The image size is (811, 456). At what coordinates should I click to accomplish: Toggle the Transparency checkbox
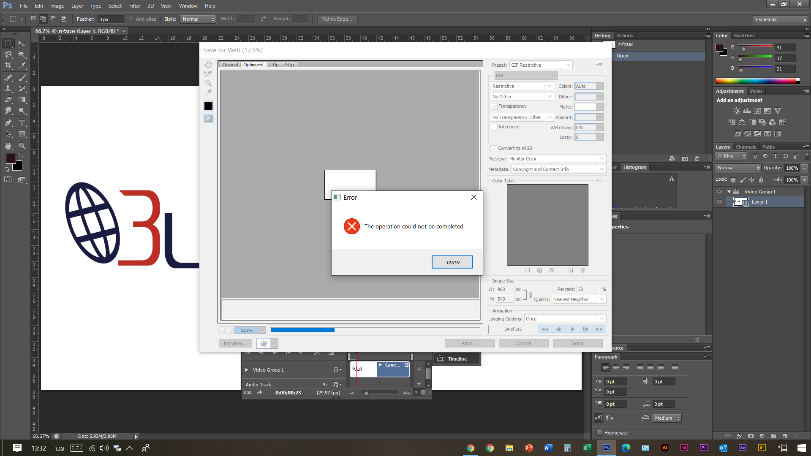point(494,106)
